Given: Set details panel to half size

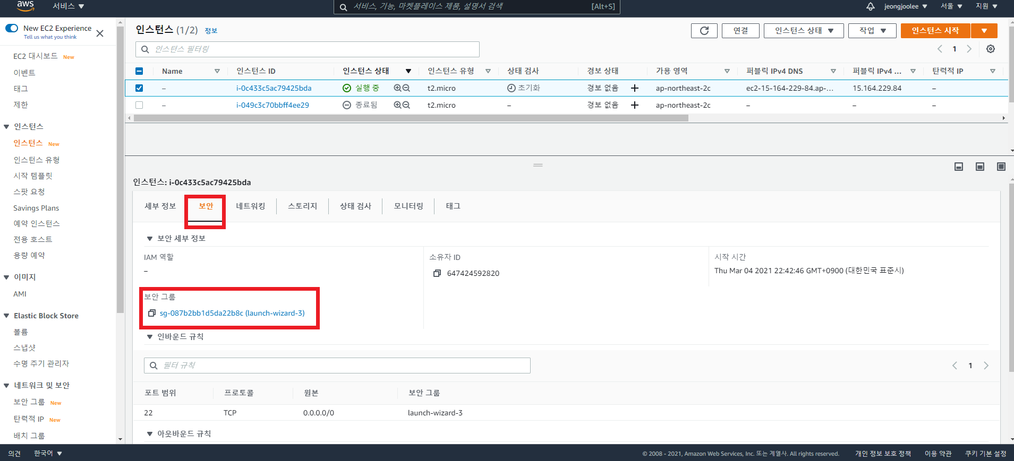Looking at the screenshot, I should (x=980, y=167).
